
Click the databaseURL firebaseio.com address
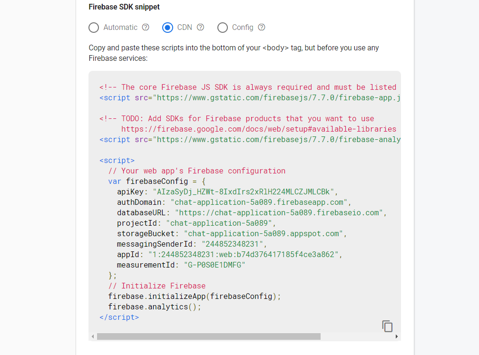(x=280, y=213)
